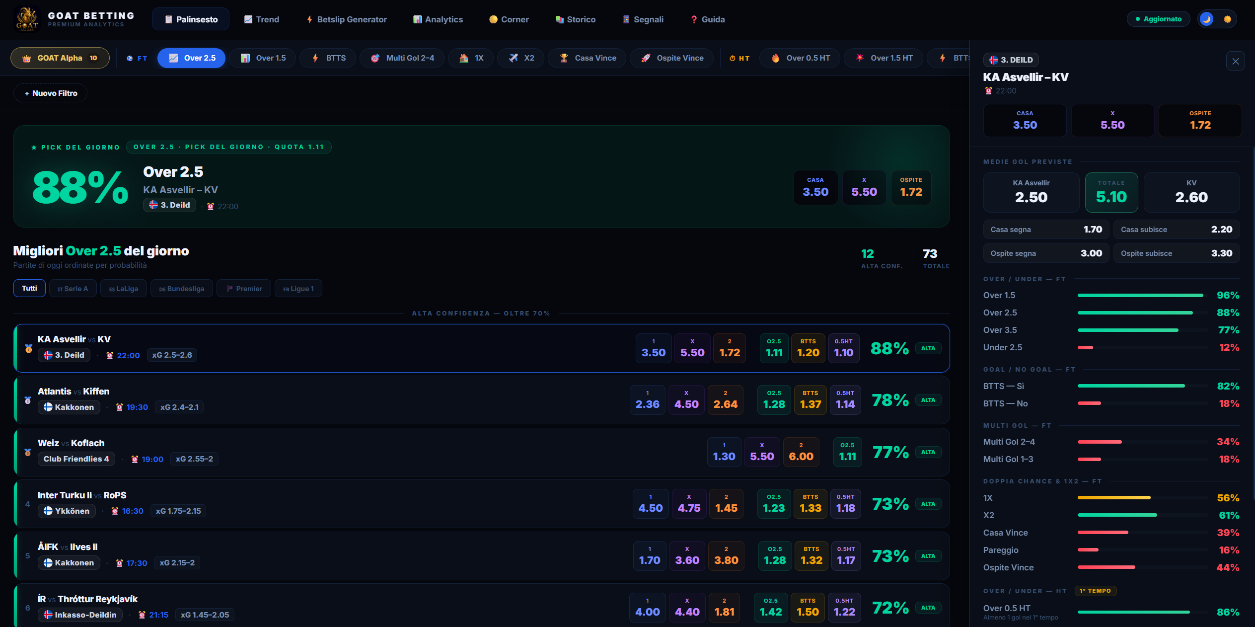Filter by LaLiga league
Viewport: 1255px width, 627px height.
pyautogui.click(x=124, y=289)
